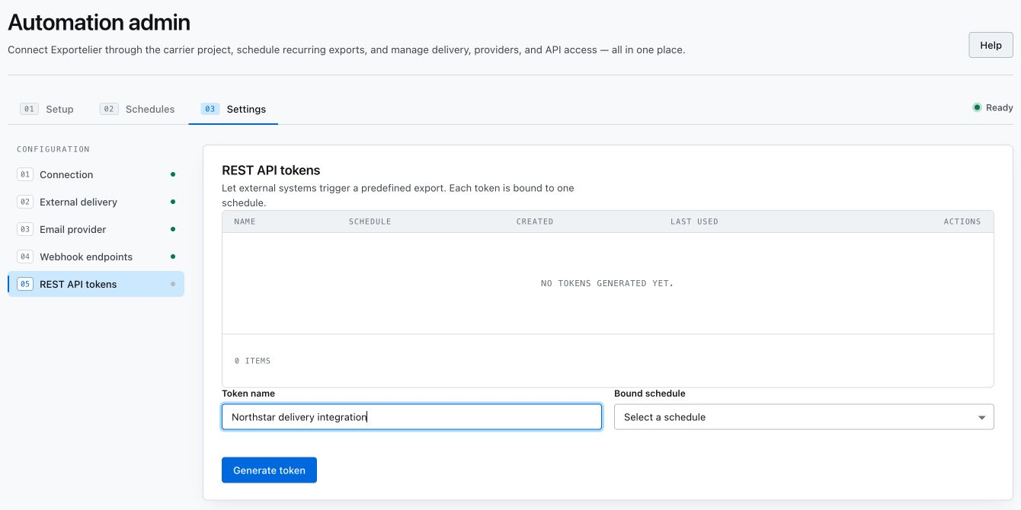The width and height of the screenshot is (1021, 510).
Task: Open the Connection configuration section
Action: click(96, 174)
